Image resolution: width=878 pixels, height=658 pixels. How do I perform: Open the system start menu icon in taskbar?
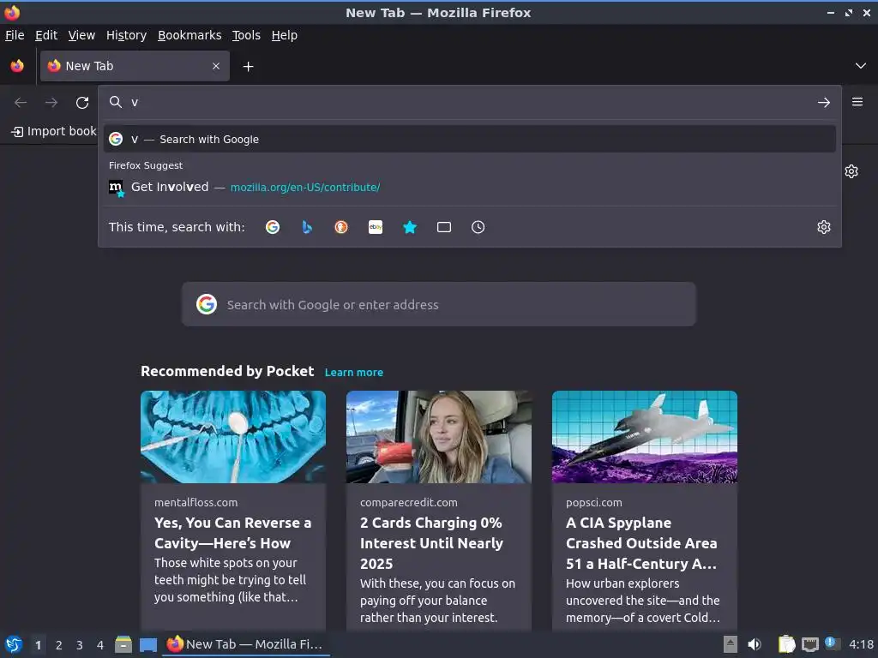coord(14,644)
